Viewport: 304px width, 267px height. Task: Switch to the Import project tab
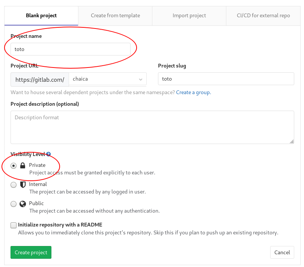point(189,16)
